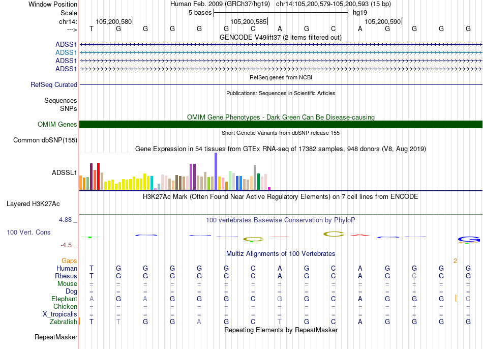Click the Elephant species row label
Screen dimensions: 483x349
tap(64, 299)
